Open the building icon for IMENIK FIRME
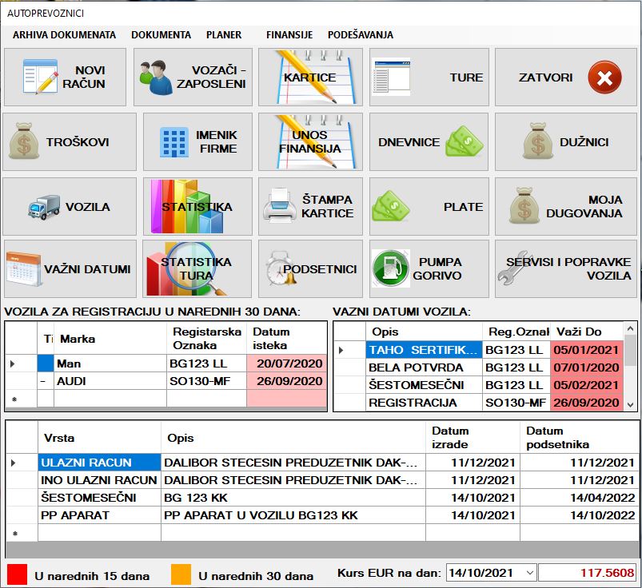Viewport: 642px width, 588px height. (x=173, y=142)
